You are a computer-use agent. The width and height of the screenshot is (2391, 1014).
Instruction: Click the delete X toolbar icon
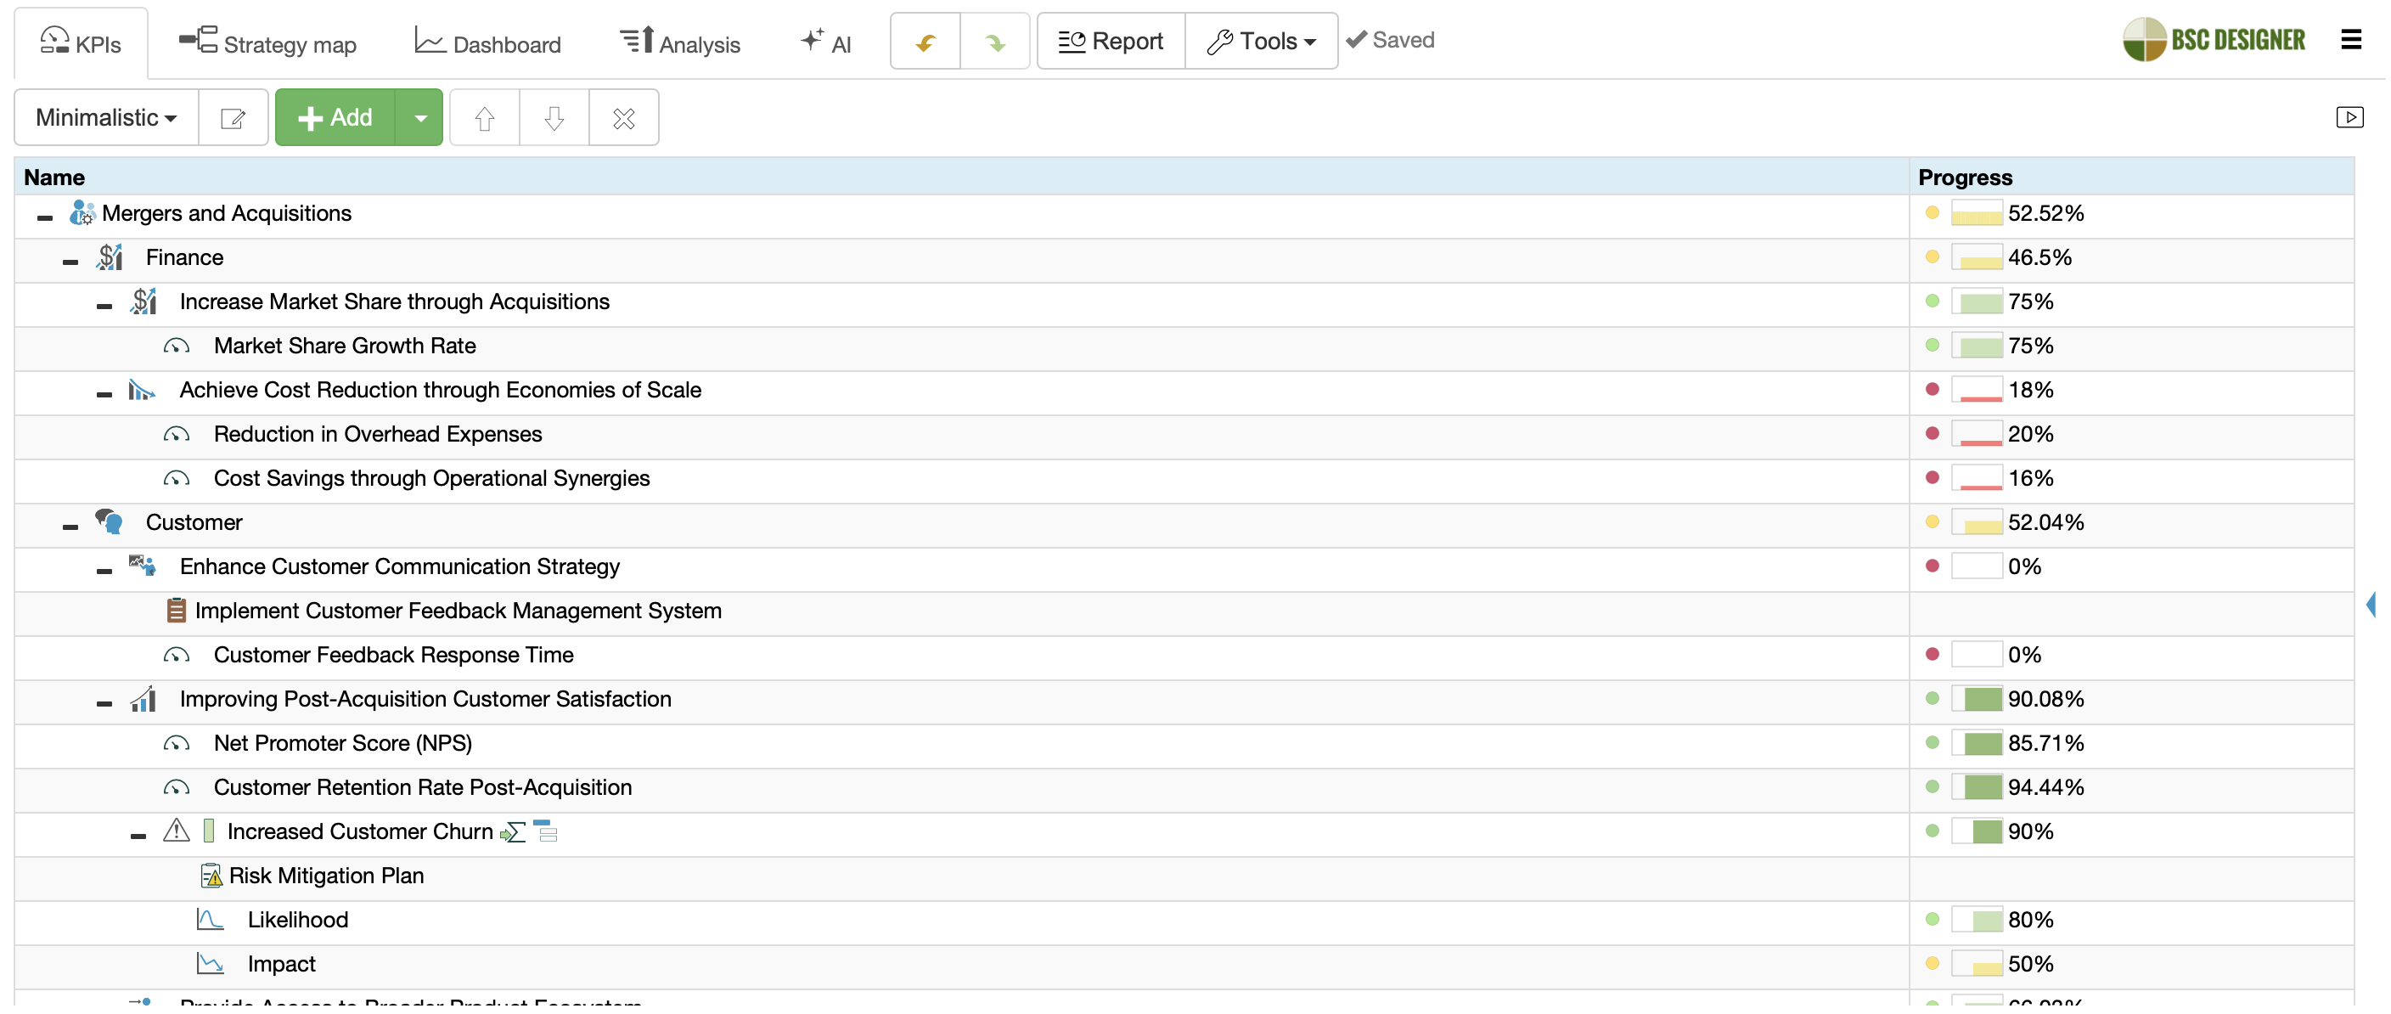624,118
